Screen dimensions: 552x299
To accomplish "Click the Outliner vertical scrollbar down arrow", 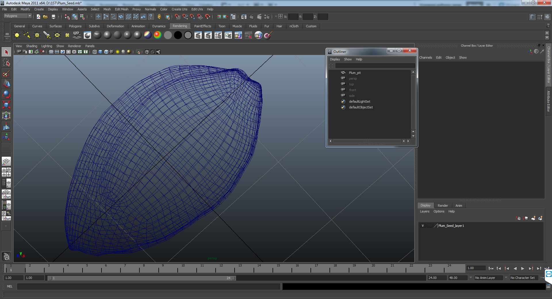I will coord(413,136).
